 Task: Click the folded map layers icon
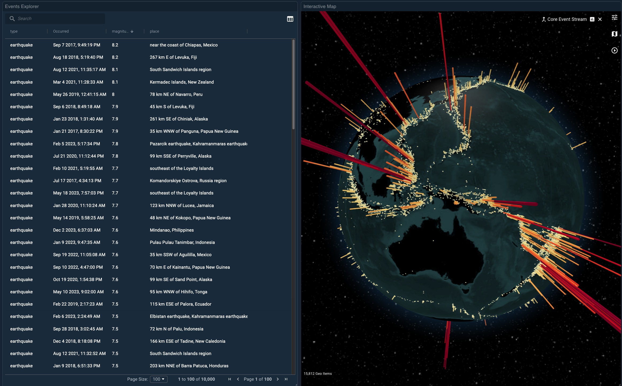614,34
